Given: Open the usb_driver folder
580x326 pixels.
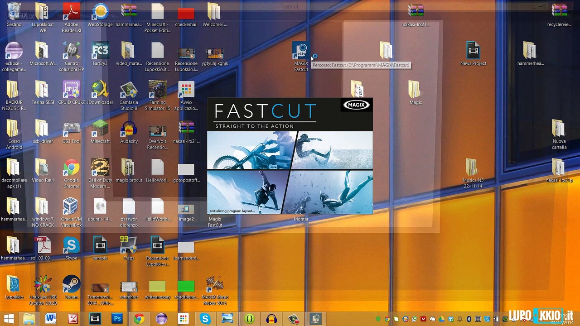Looking at the screenshot, I should 43,131.
